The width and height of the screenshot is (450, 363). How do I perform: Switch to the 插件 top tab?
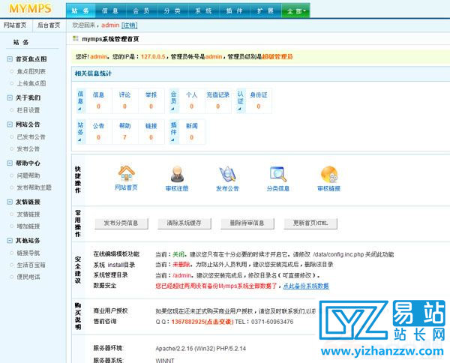(x=235, y=11)
